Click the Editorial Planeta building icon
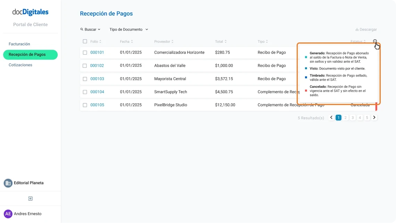Screen dimensions: 396x223 pyautogui.click(x=8, y=183)
